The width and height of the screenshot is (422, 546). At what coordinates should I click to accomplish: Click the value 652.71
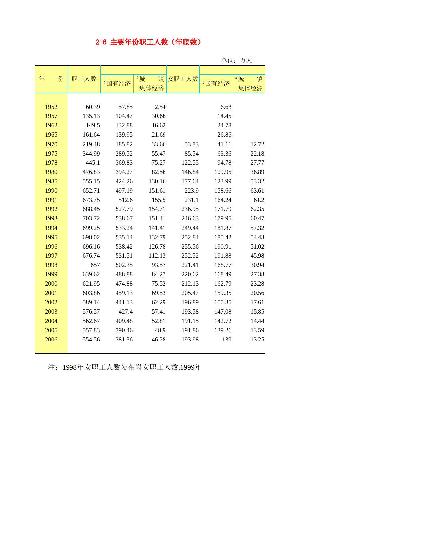[91, 191]
